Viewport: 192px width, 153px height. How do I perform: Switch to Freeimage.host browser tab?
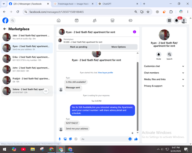pyautogui.click(x=73, y=4)
